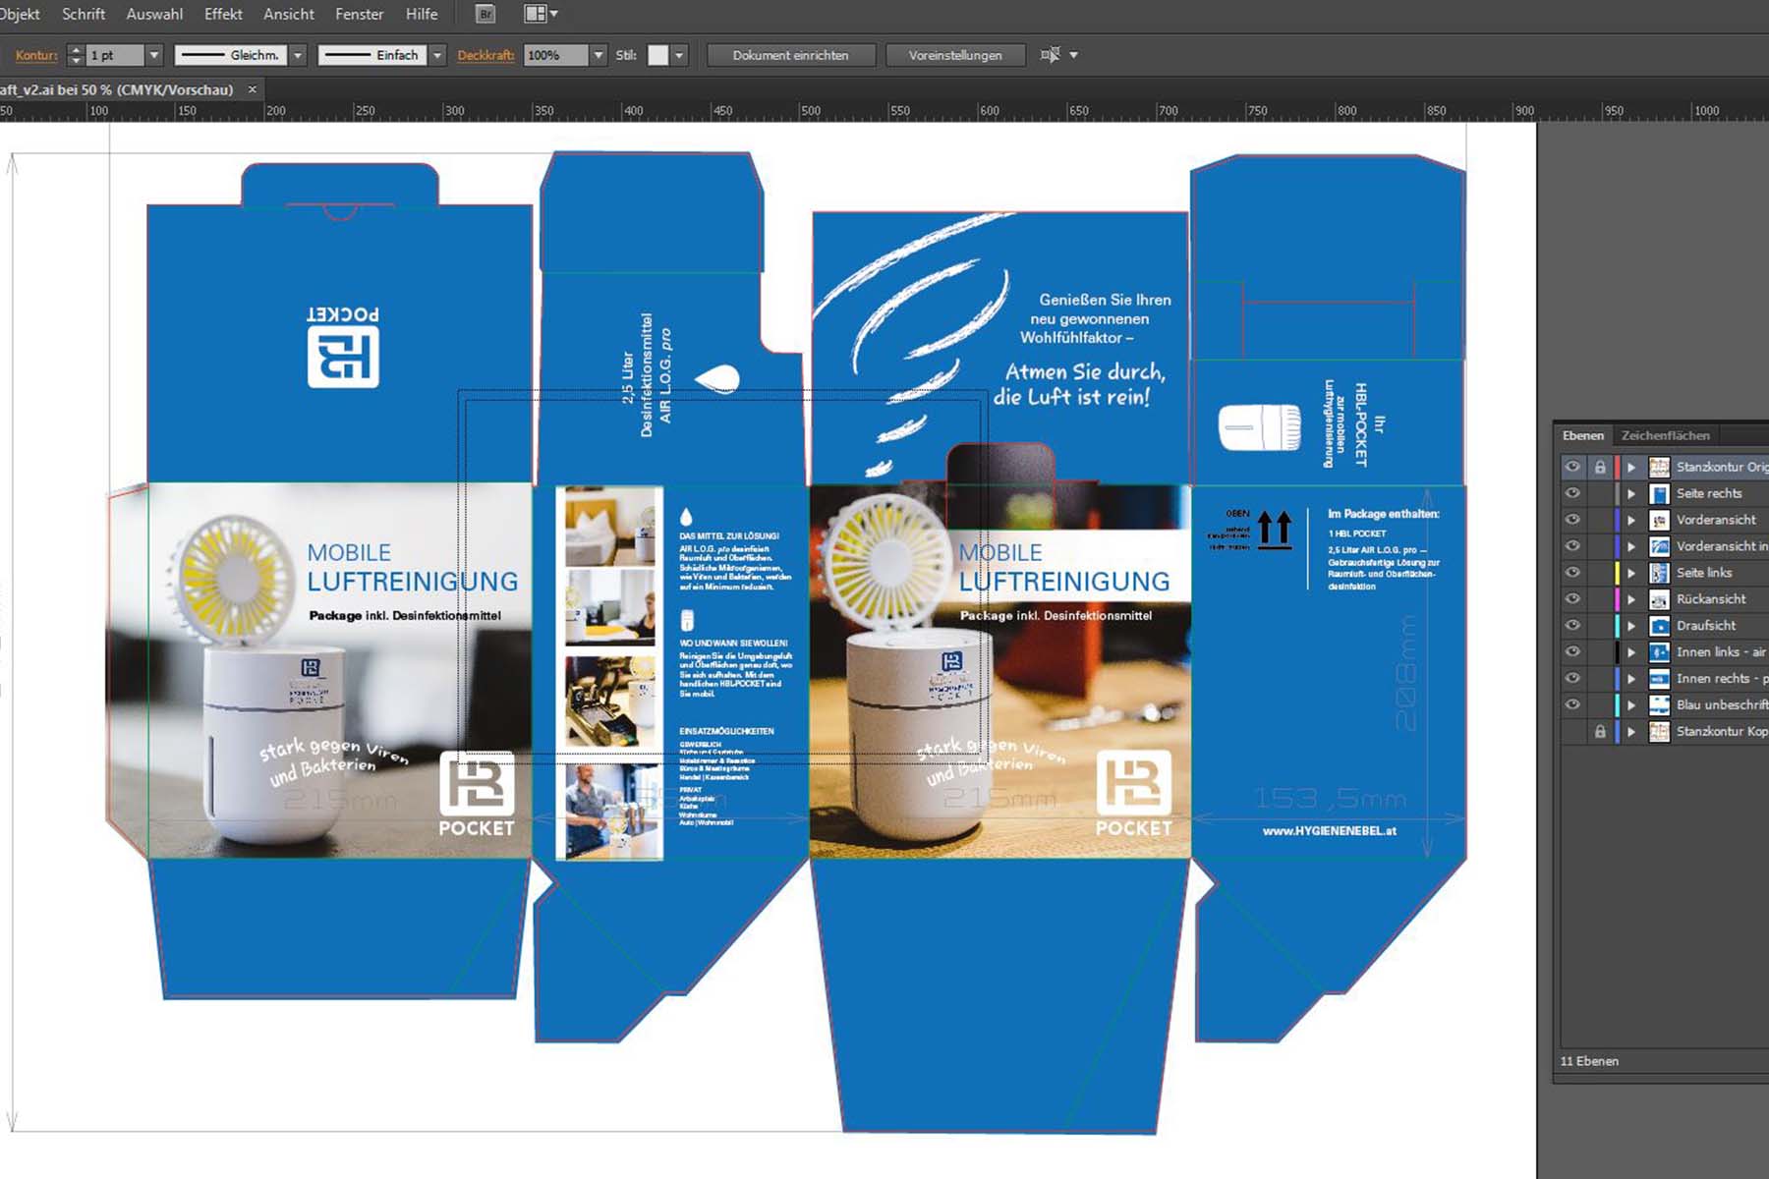1769x1179 pixels.
Task: Expand the Vorderansicht layer
Action: [1631, 520]
